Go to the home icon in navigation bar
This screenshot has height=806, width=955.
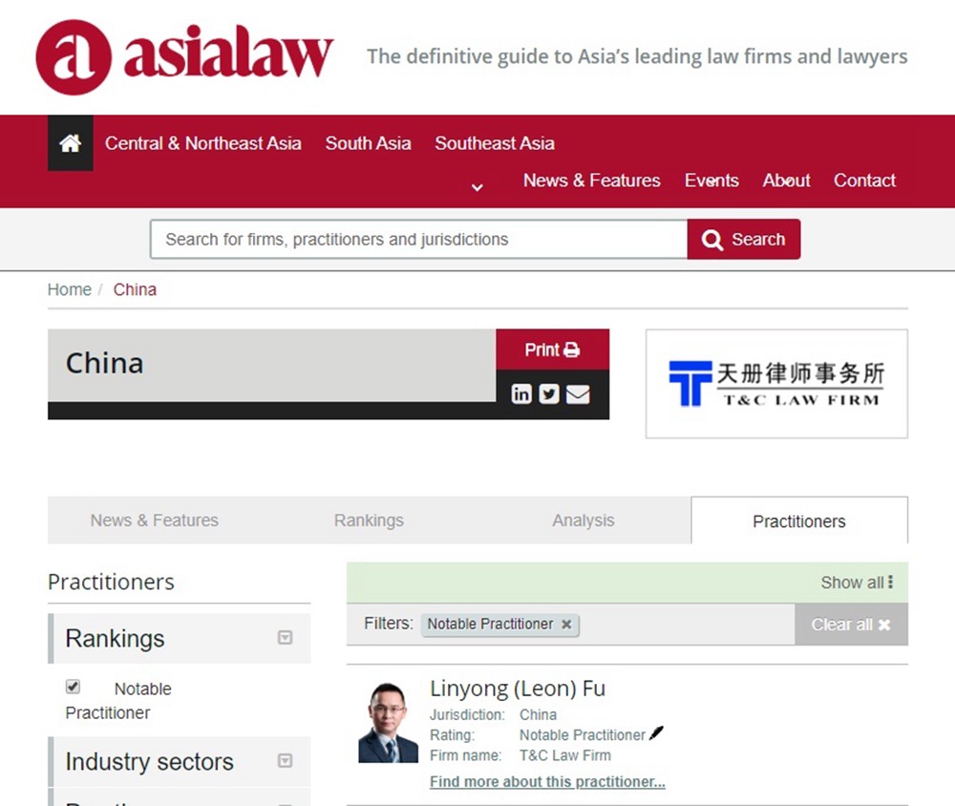[70, 143]
